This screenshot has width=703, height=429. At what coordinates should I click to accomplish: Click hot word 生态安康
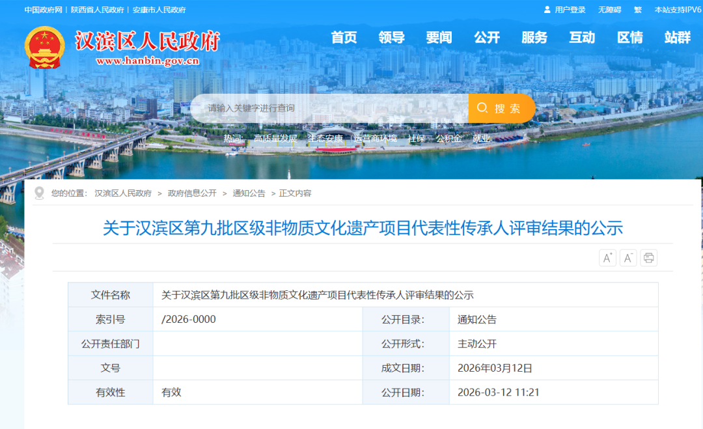325,139
